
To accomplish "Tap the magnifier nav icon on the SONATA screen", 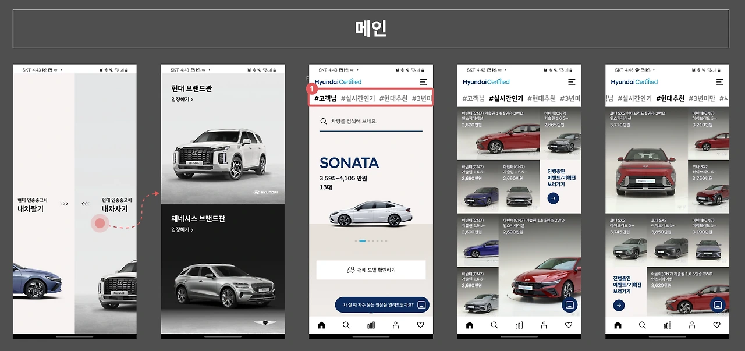I will tap(346, 325).
